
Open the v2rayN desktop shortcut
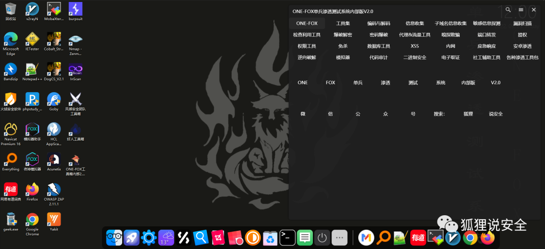click(x=32, y=12)
